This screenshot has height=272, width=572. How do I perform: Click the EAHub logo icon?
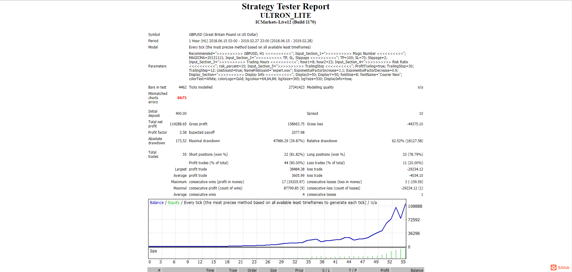click(553, 267)
